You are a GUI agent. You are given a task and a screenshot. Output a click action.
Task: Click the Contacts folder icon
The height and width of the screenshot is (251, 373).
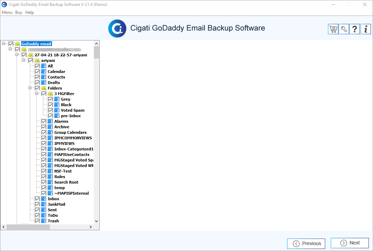pos(44,77)
